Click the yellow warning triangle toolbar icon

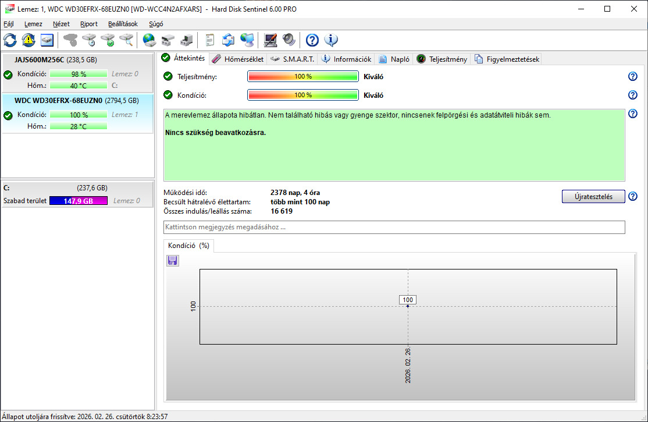coord(29,40)
